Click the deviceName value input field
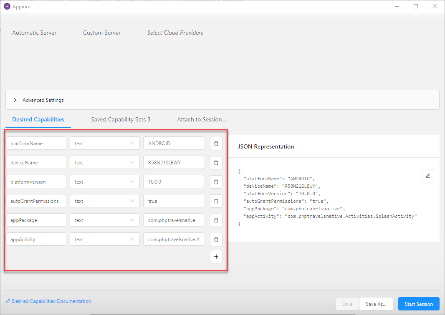Image resolution: width=445 pixels, height=315 pixels. [x=173, y=163]
